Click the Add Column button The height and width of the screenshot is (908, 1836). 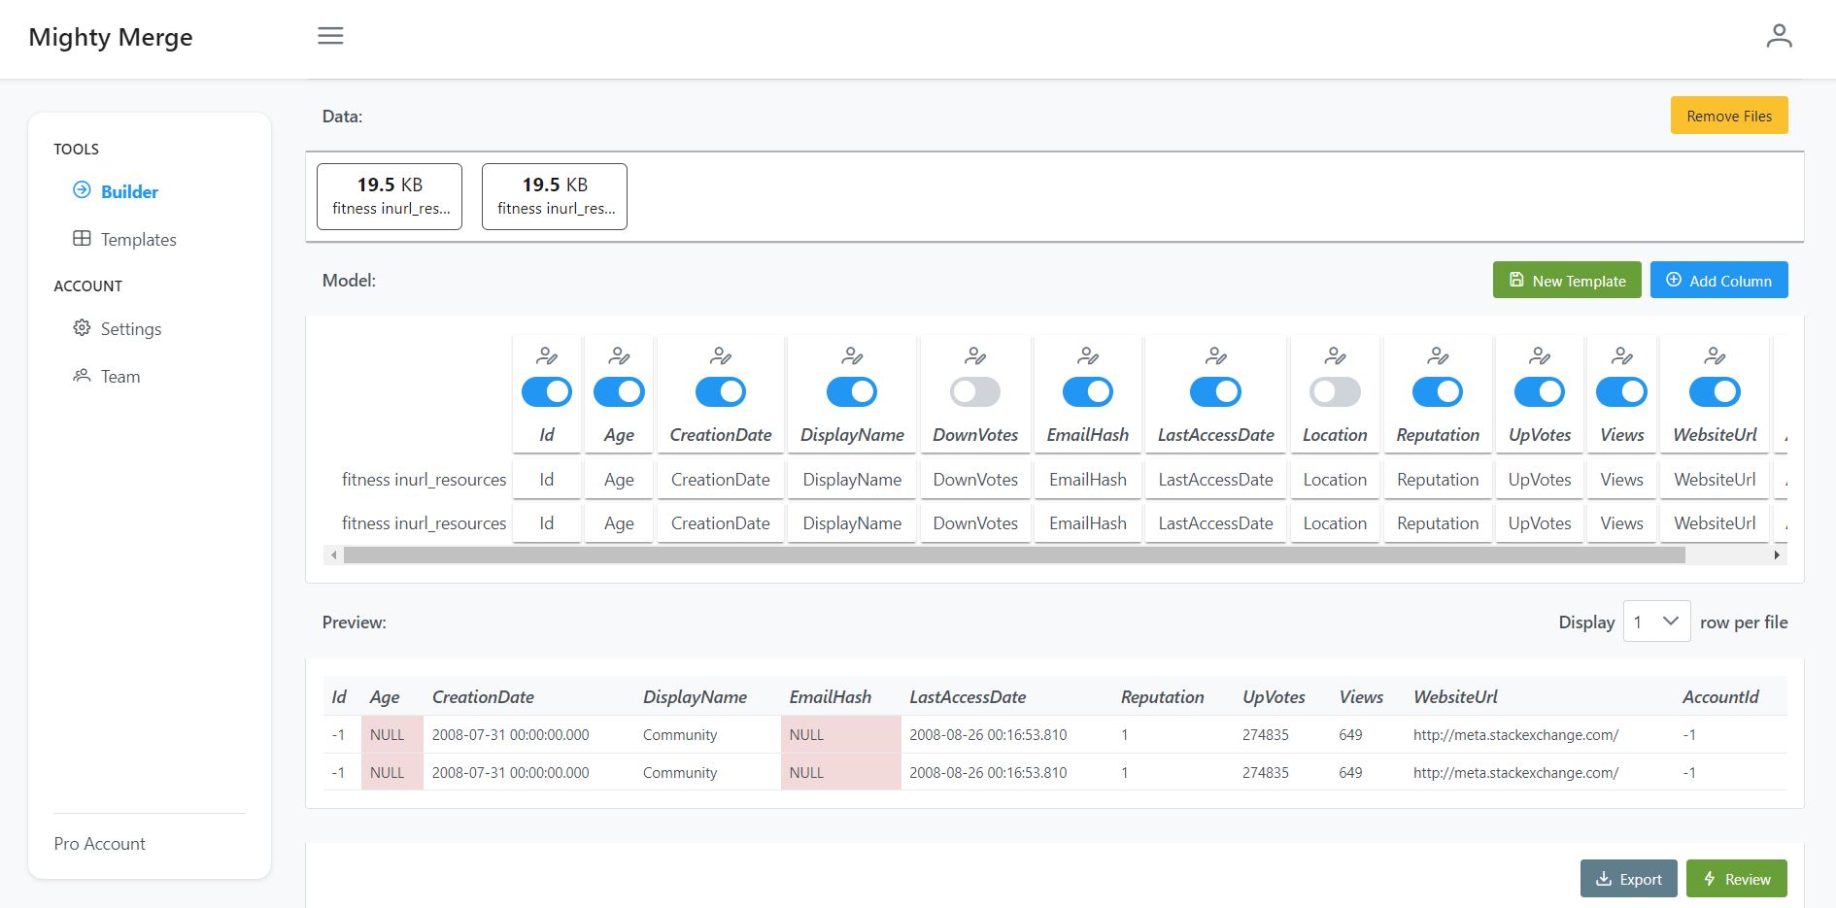click(1718, 281)
